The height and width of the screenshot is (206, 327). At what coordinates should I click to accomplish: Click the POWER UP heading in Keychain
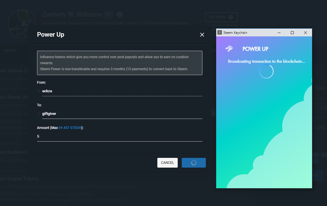[255, 49]
